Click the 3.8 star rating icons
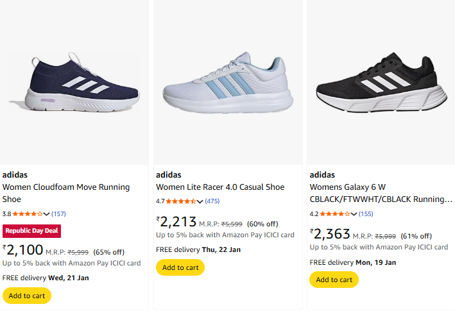The width and height of the screenshot is (455, 311). (x=28, y=214)
